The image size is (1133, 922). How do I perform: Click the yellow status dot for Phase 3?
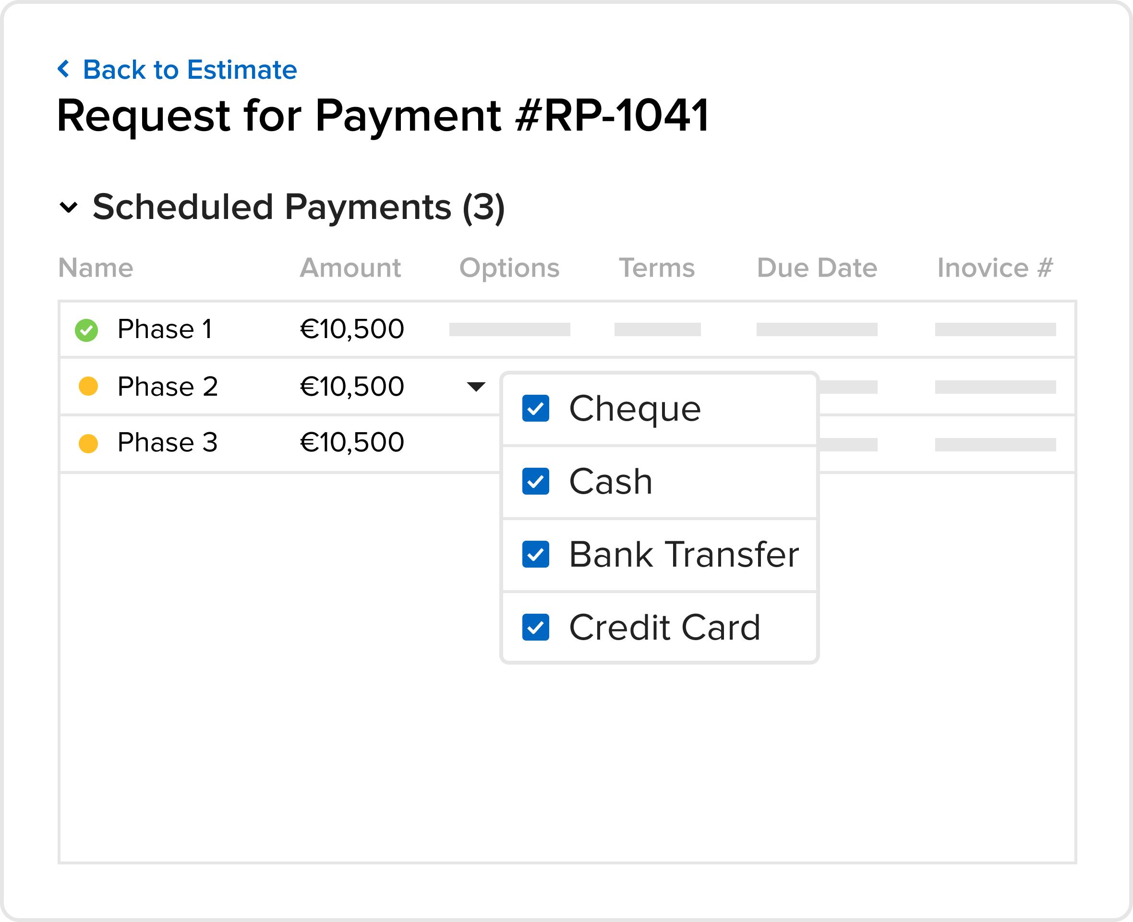[x=88, y=444]
